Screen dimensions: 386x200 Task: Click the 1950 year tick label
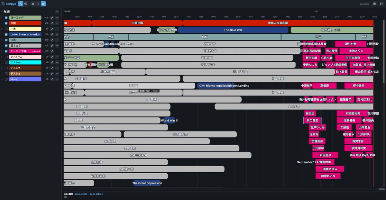pos(189,16)
